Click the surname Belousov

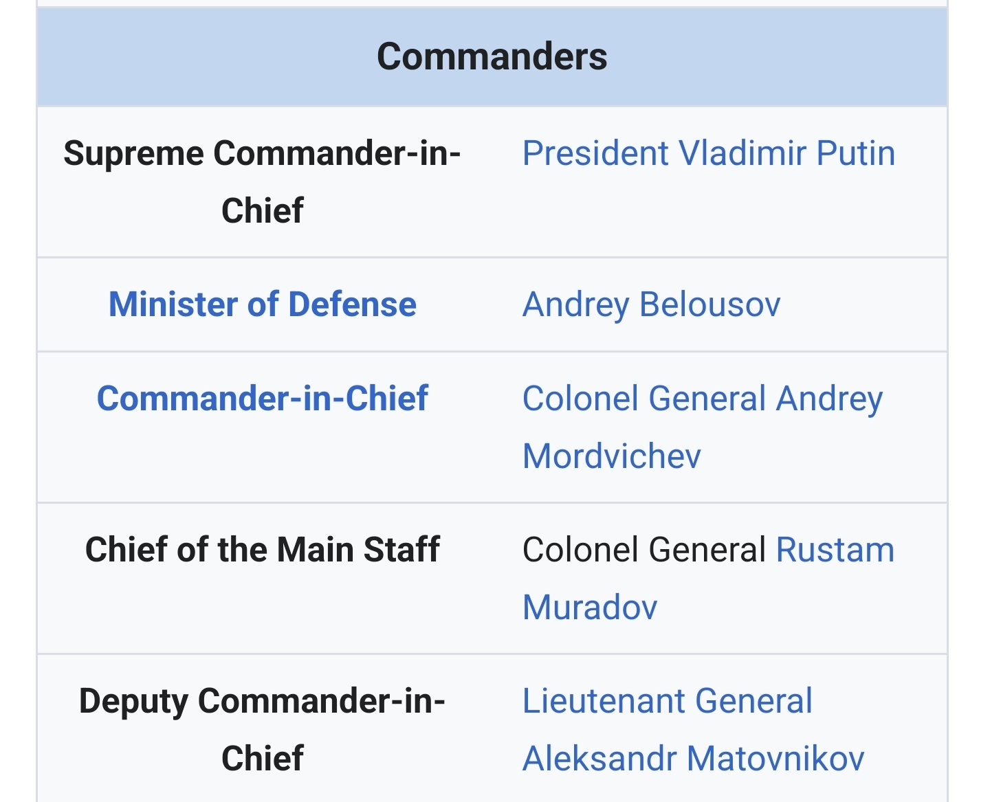click(x=709, y=304)
